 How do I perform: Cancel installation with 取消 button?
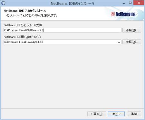pyautogui.click(x=134, y=114)
